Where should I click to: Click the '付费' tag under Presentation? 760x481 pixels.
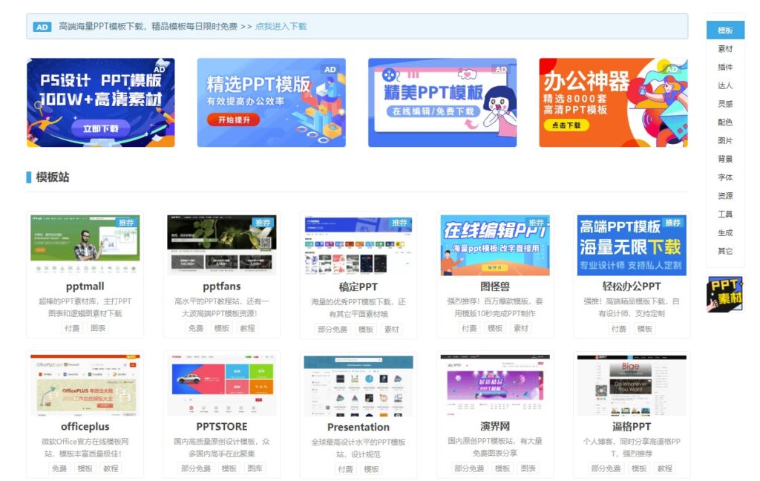[346, 469]
